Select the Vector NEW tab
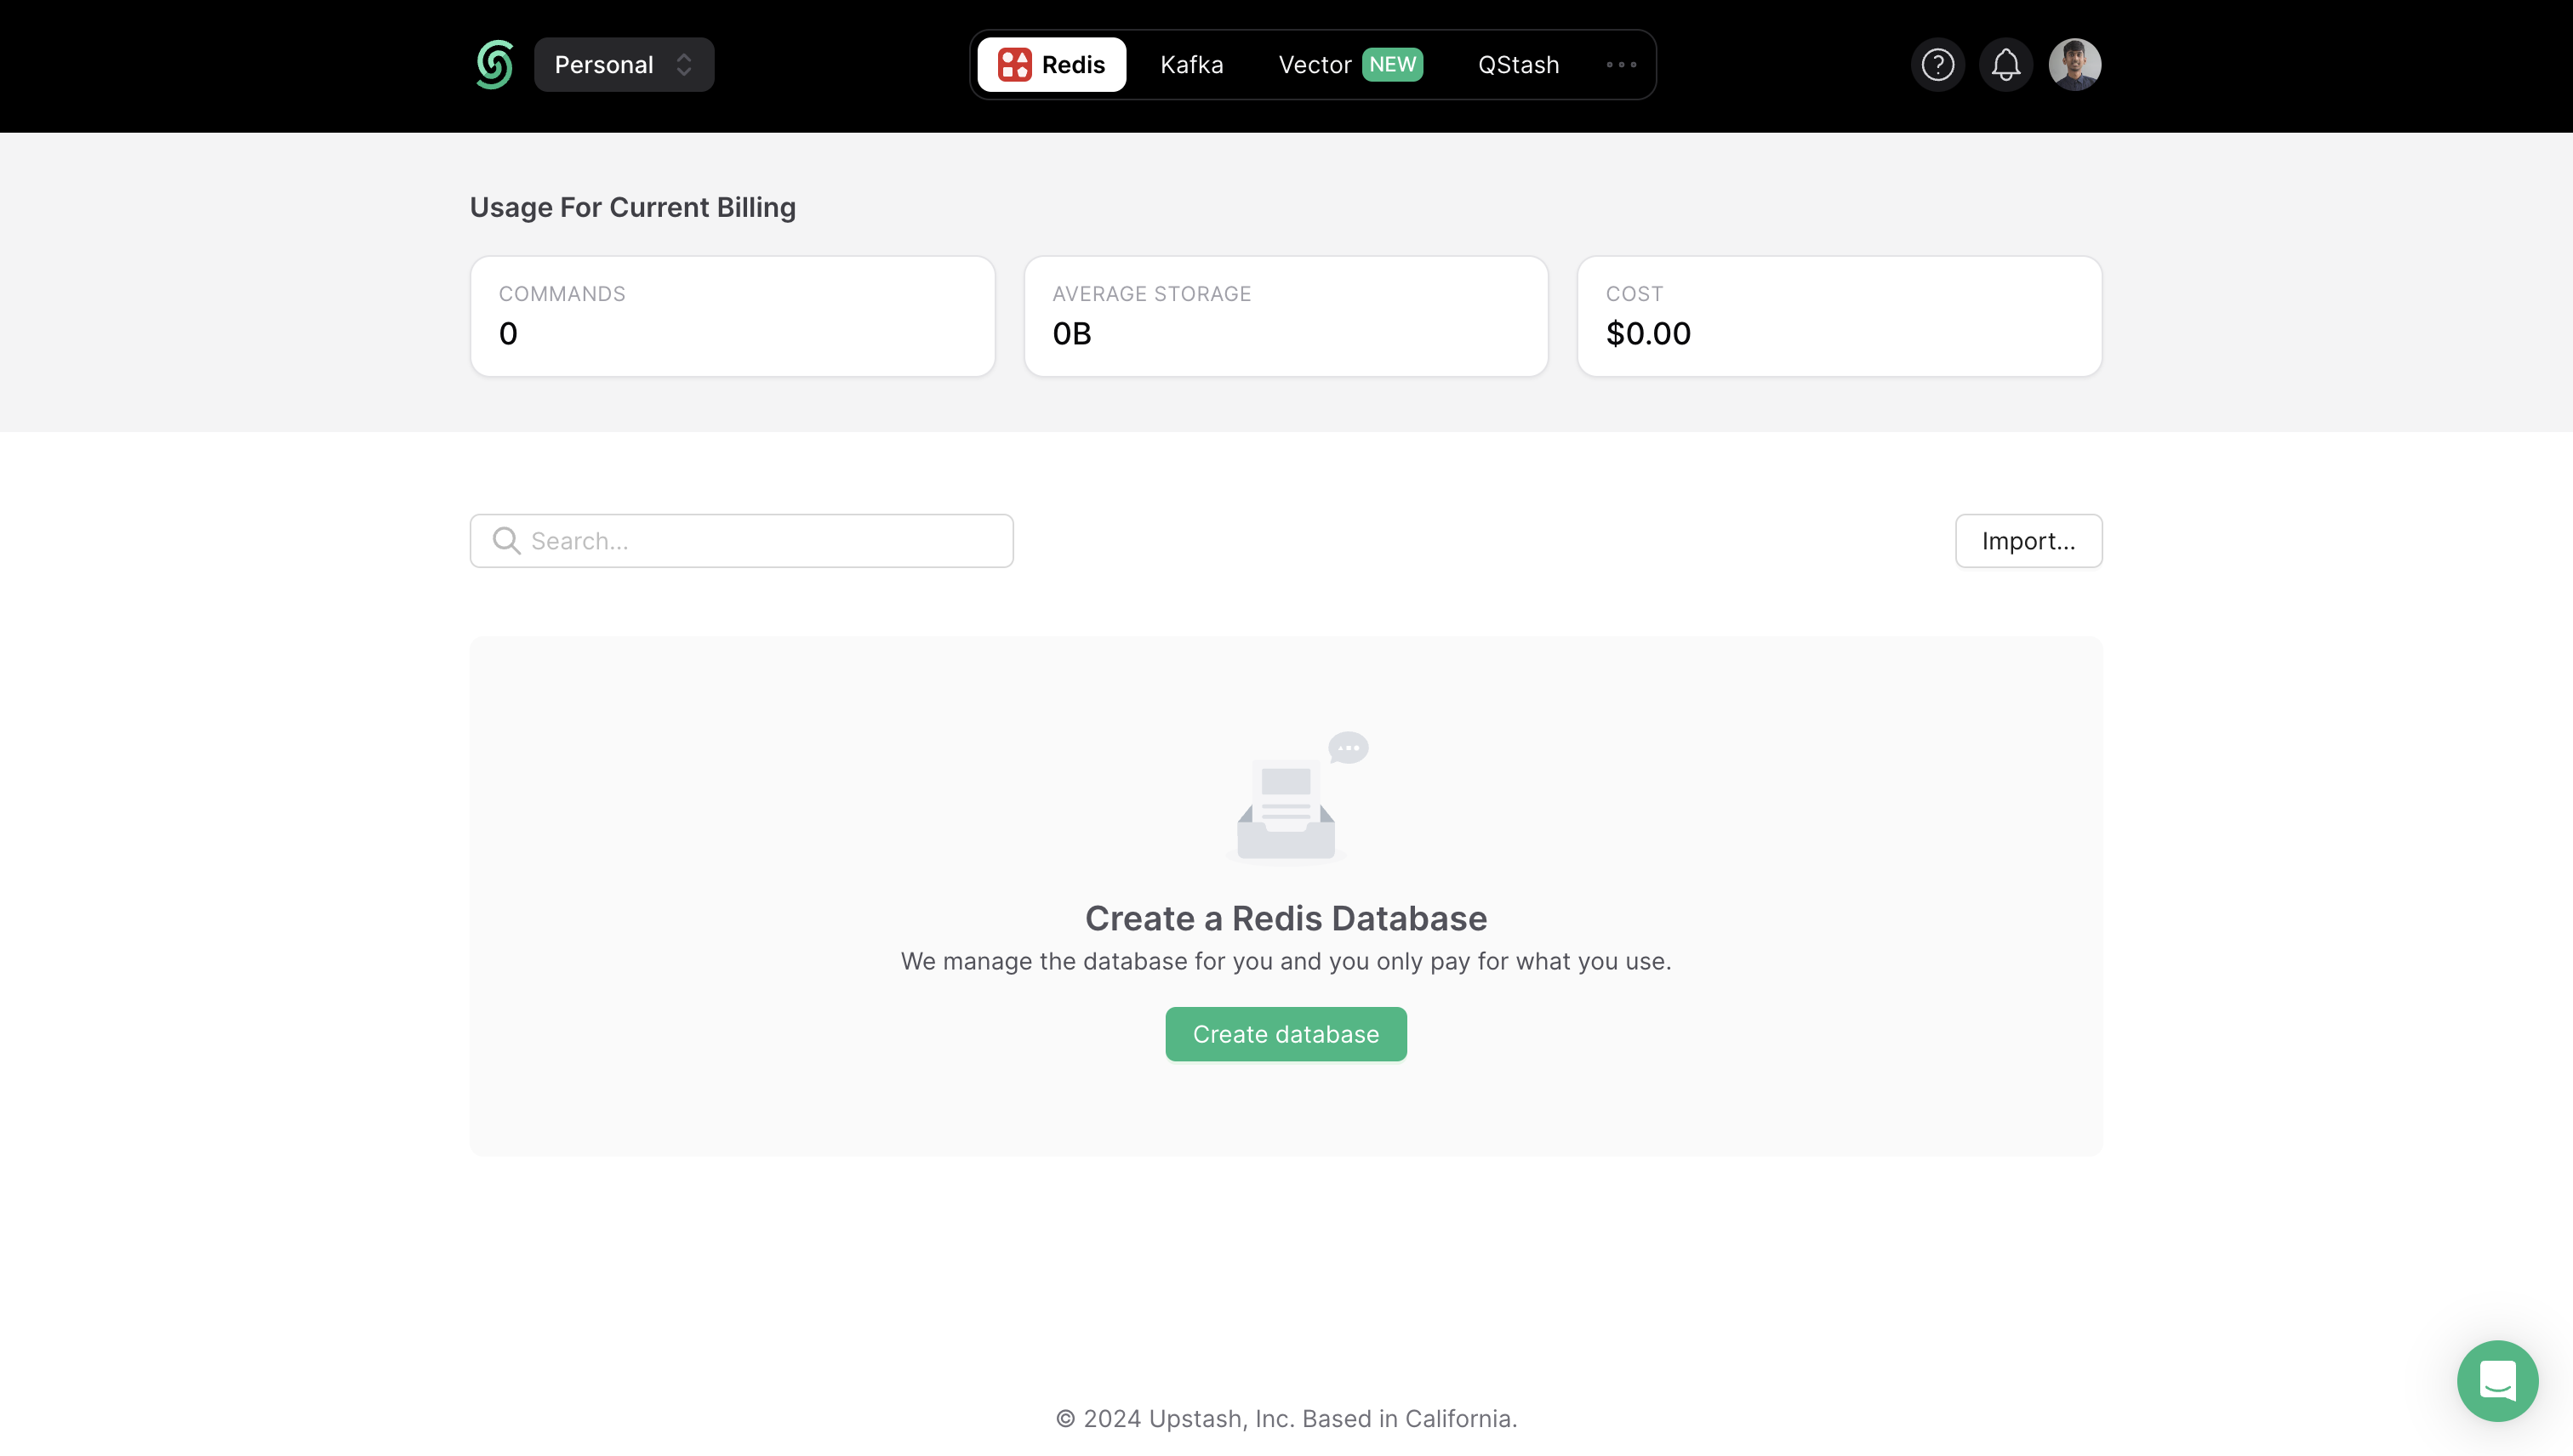The height and width of the screenshot is (1456, 2573). (1349, 64)
